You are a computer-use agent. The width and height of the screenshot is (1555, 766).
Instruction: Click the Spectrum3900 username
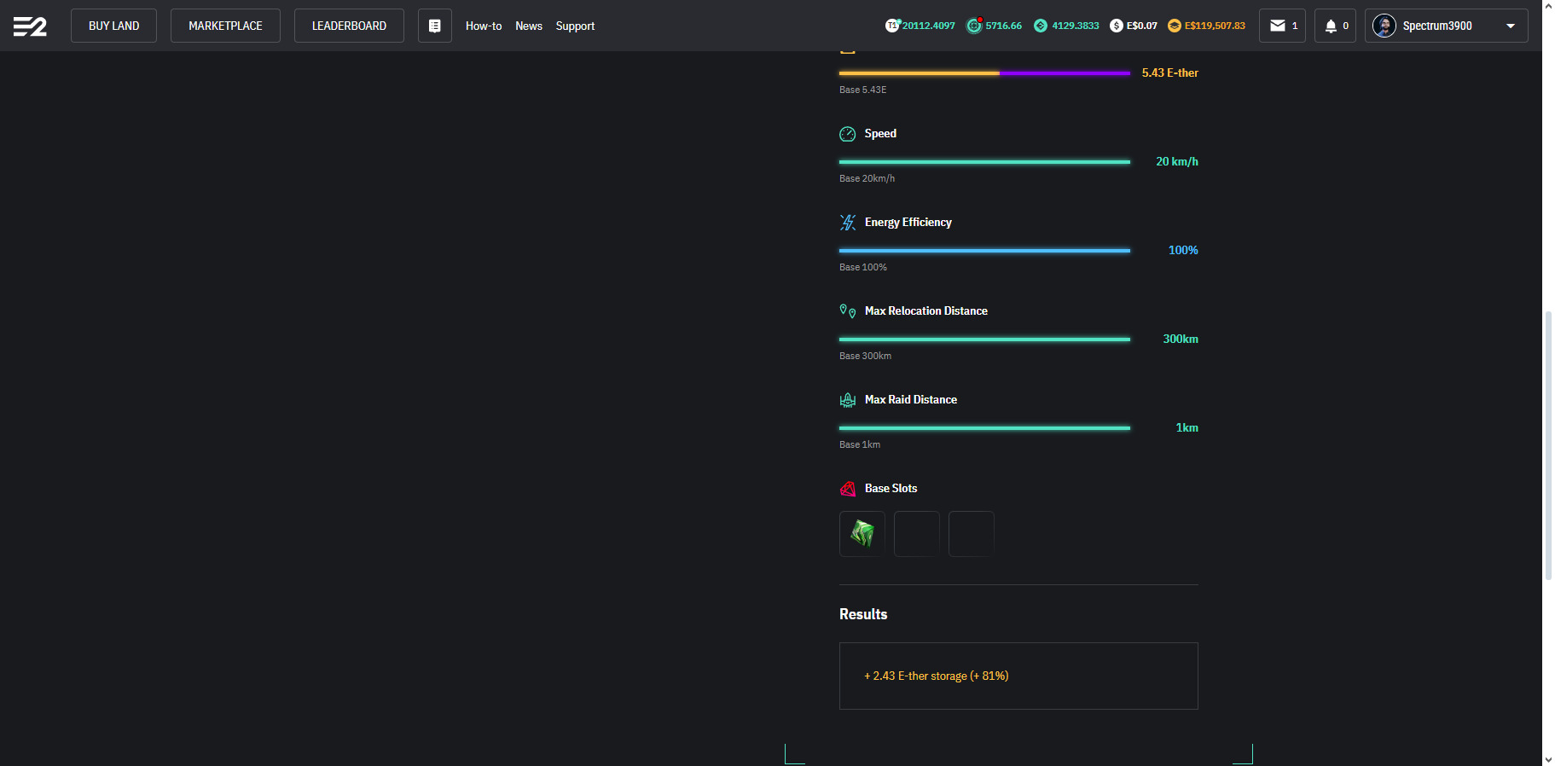coord(1437,26)
